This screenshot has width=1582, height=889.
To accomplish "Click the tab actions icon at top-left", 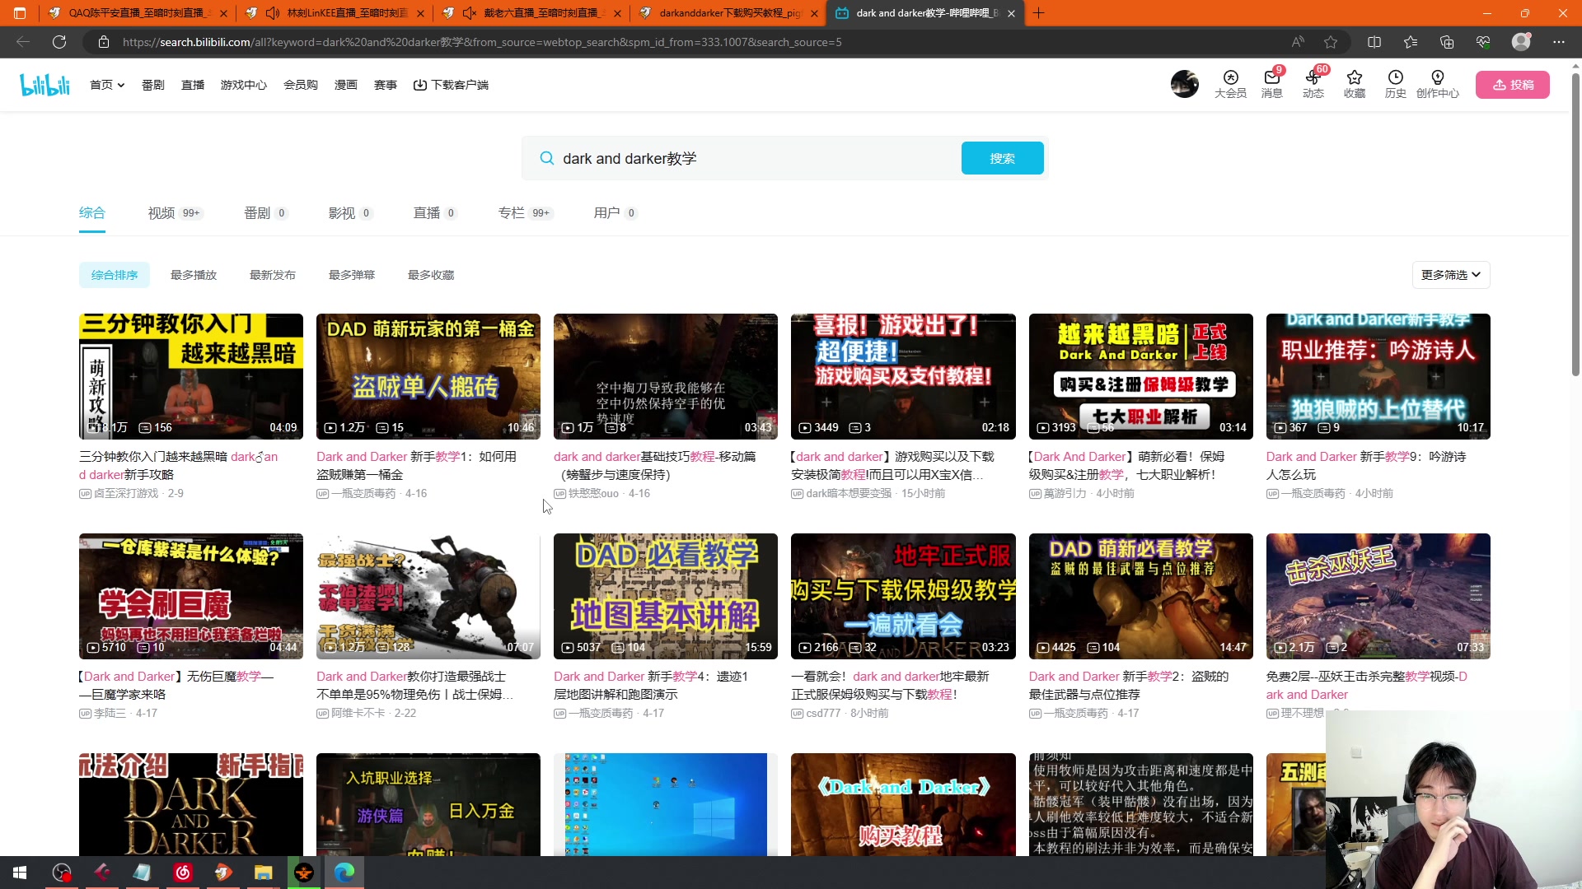I will [20, 13].
